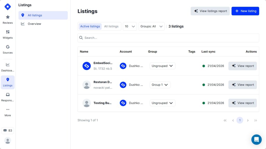Image resolution: width=266 pixels, height=149 pixels.
Task: Switch to the Overview panel item
Action: coord(34,24)
